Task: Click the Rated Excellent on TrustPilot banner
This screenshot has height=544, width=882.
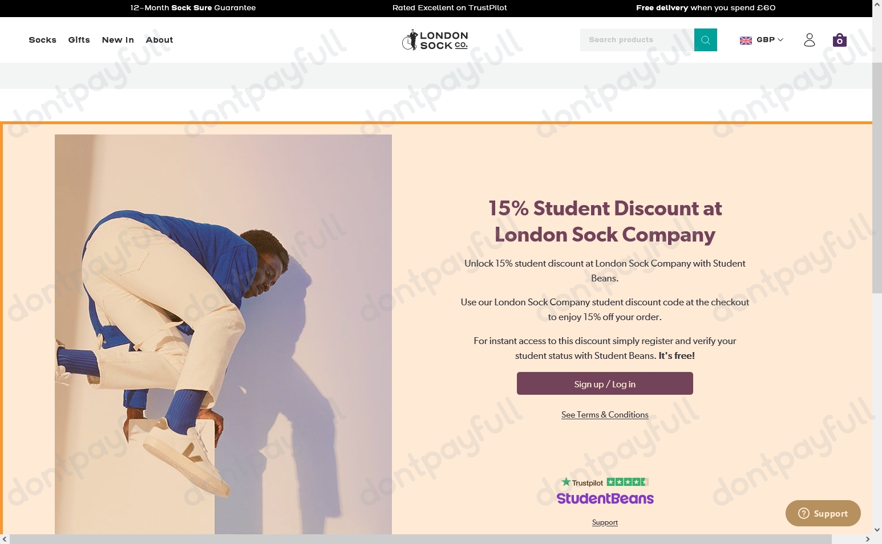Action: click(450, 8)
